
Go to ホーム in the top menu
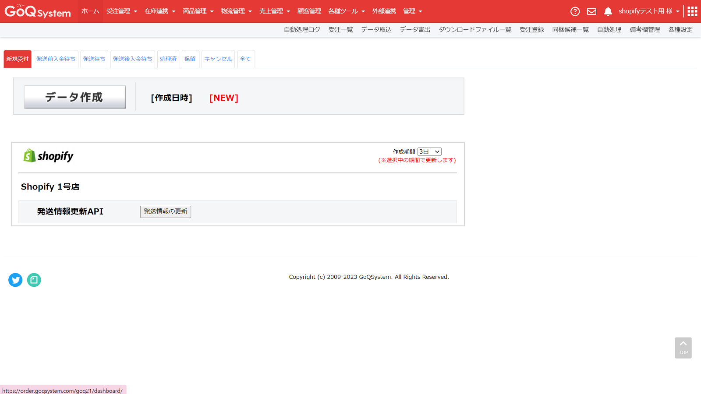90,11
